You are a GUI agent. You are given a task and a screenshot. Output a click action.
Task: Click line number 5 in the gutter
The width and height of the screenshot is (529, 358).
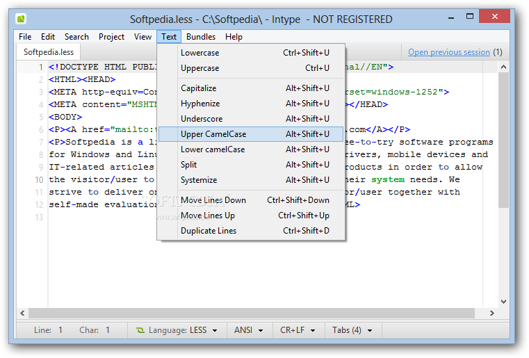click(x=41, y=117)
